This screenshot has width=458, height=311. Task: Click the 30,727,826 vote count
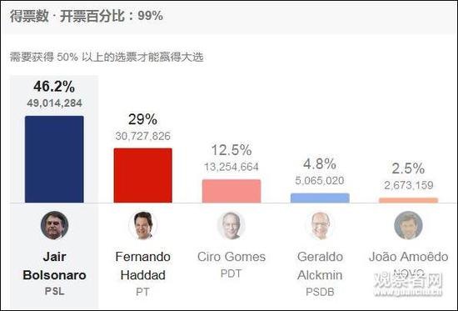(143, 136)
